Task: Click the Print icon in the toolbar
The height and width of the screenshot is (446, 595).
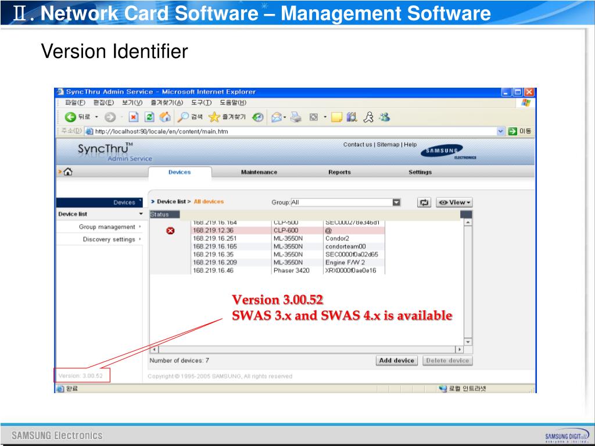Action: [x=296, y=117]
